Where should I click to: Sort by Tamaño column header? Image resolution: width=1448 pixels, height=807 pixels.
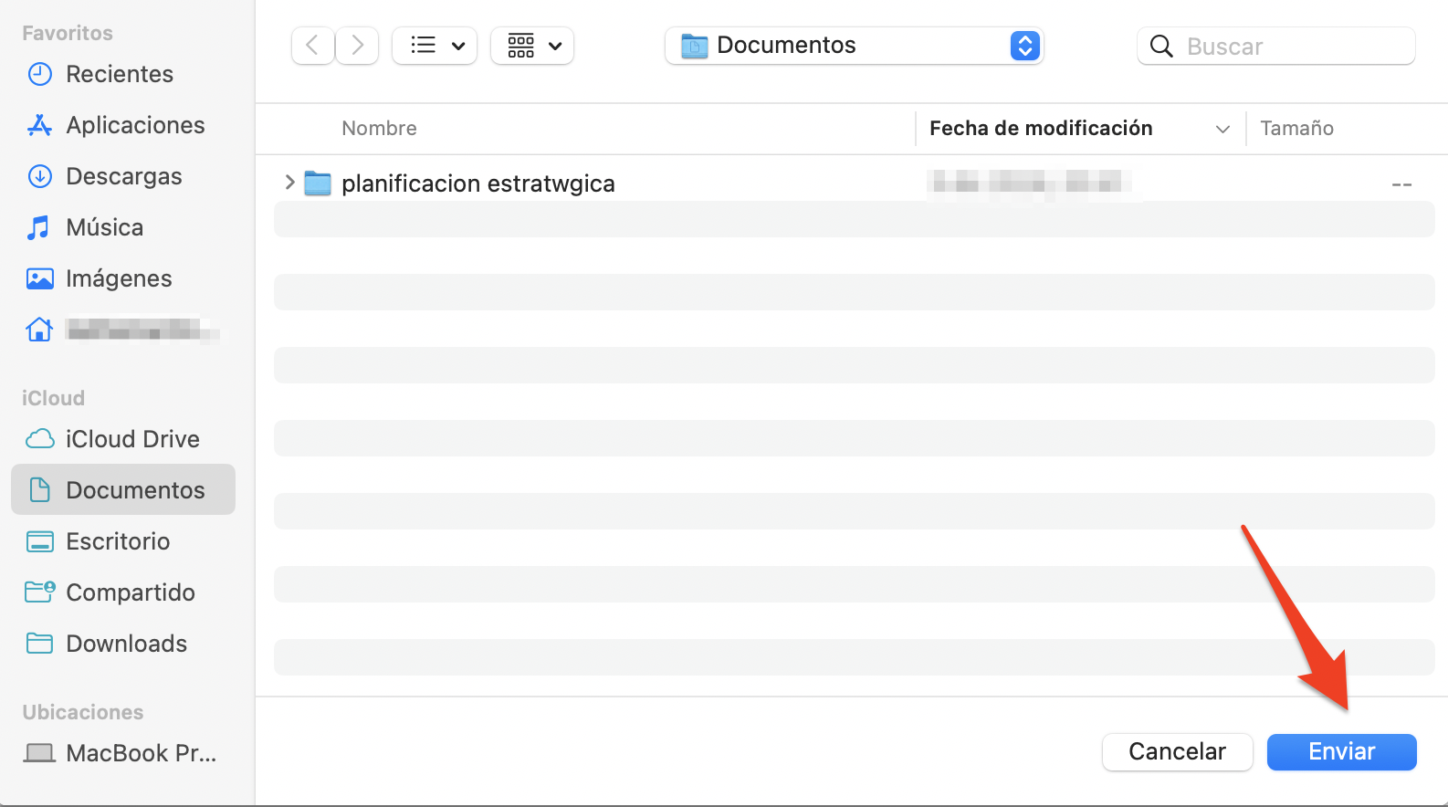[x=1296, y=129]
